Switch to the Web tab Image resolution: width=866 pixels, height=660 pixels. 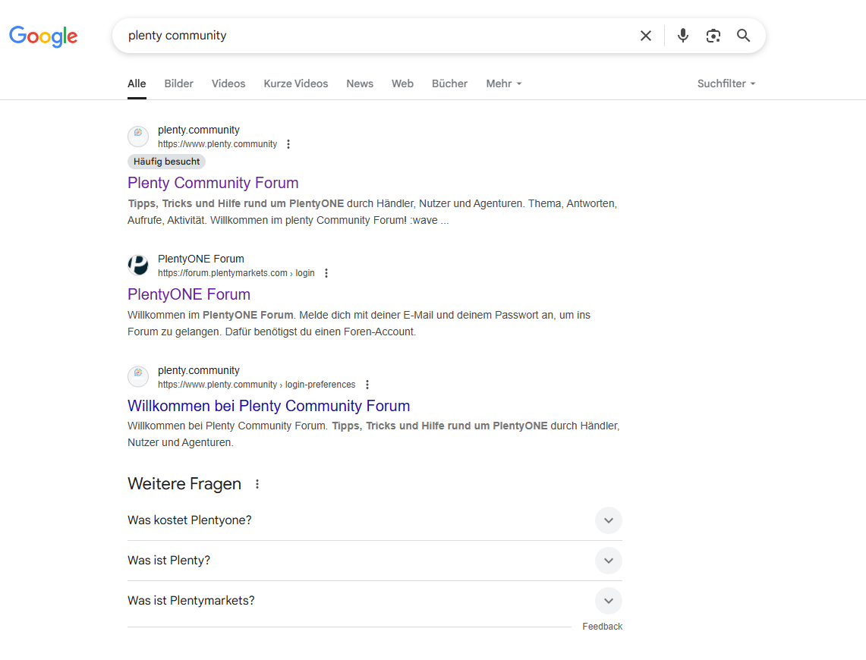click(402, 83)
